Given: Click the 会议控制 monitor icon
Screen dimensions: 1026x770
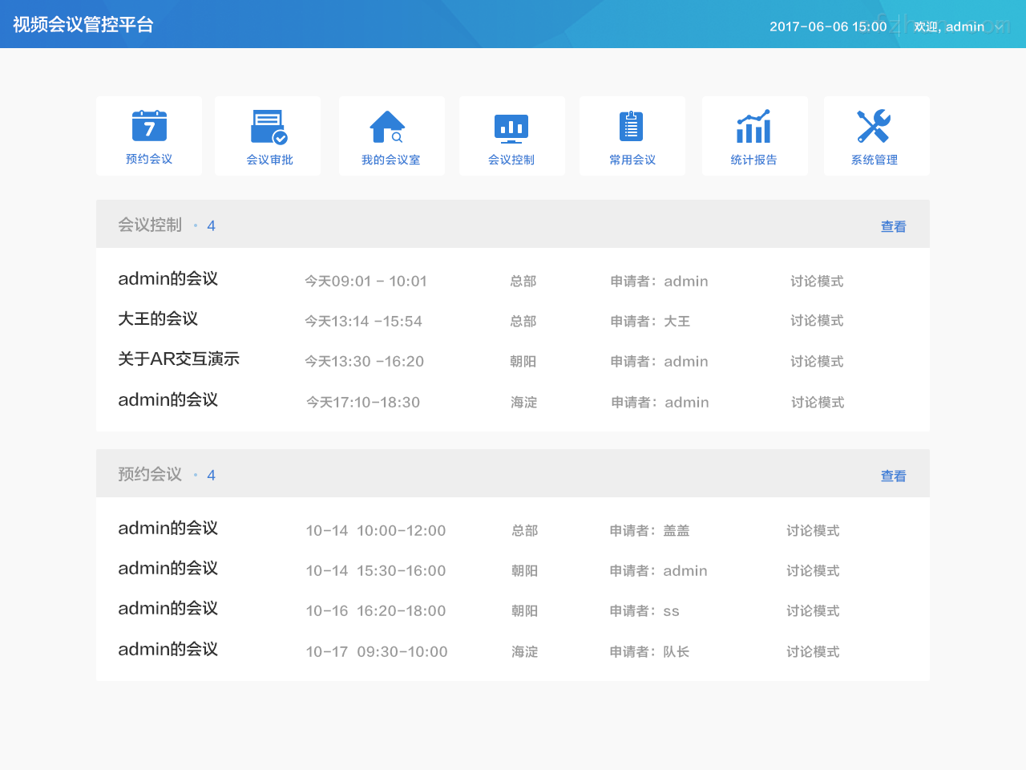Looking at the screenshot, I should coord(512,127).
